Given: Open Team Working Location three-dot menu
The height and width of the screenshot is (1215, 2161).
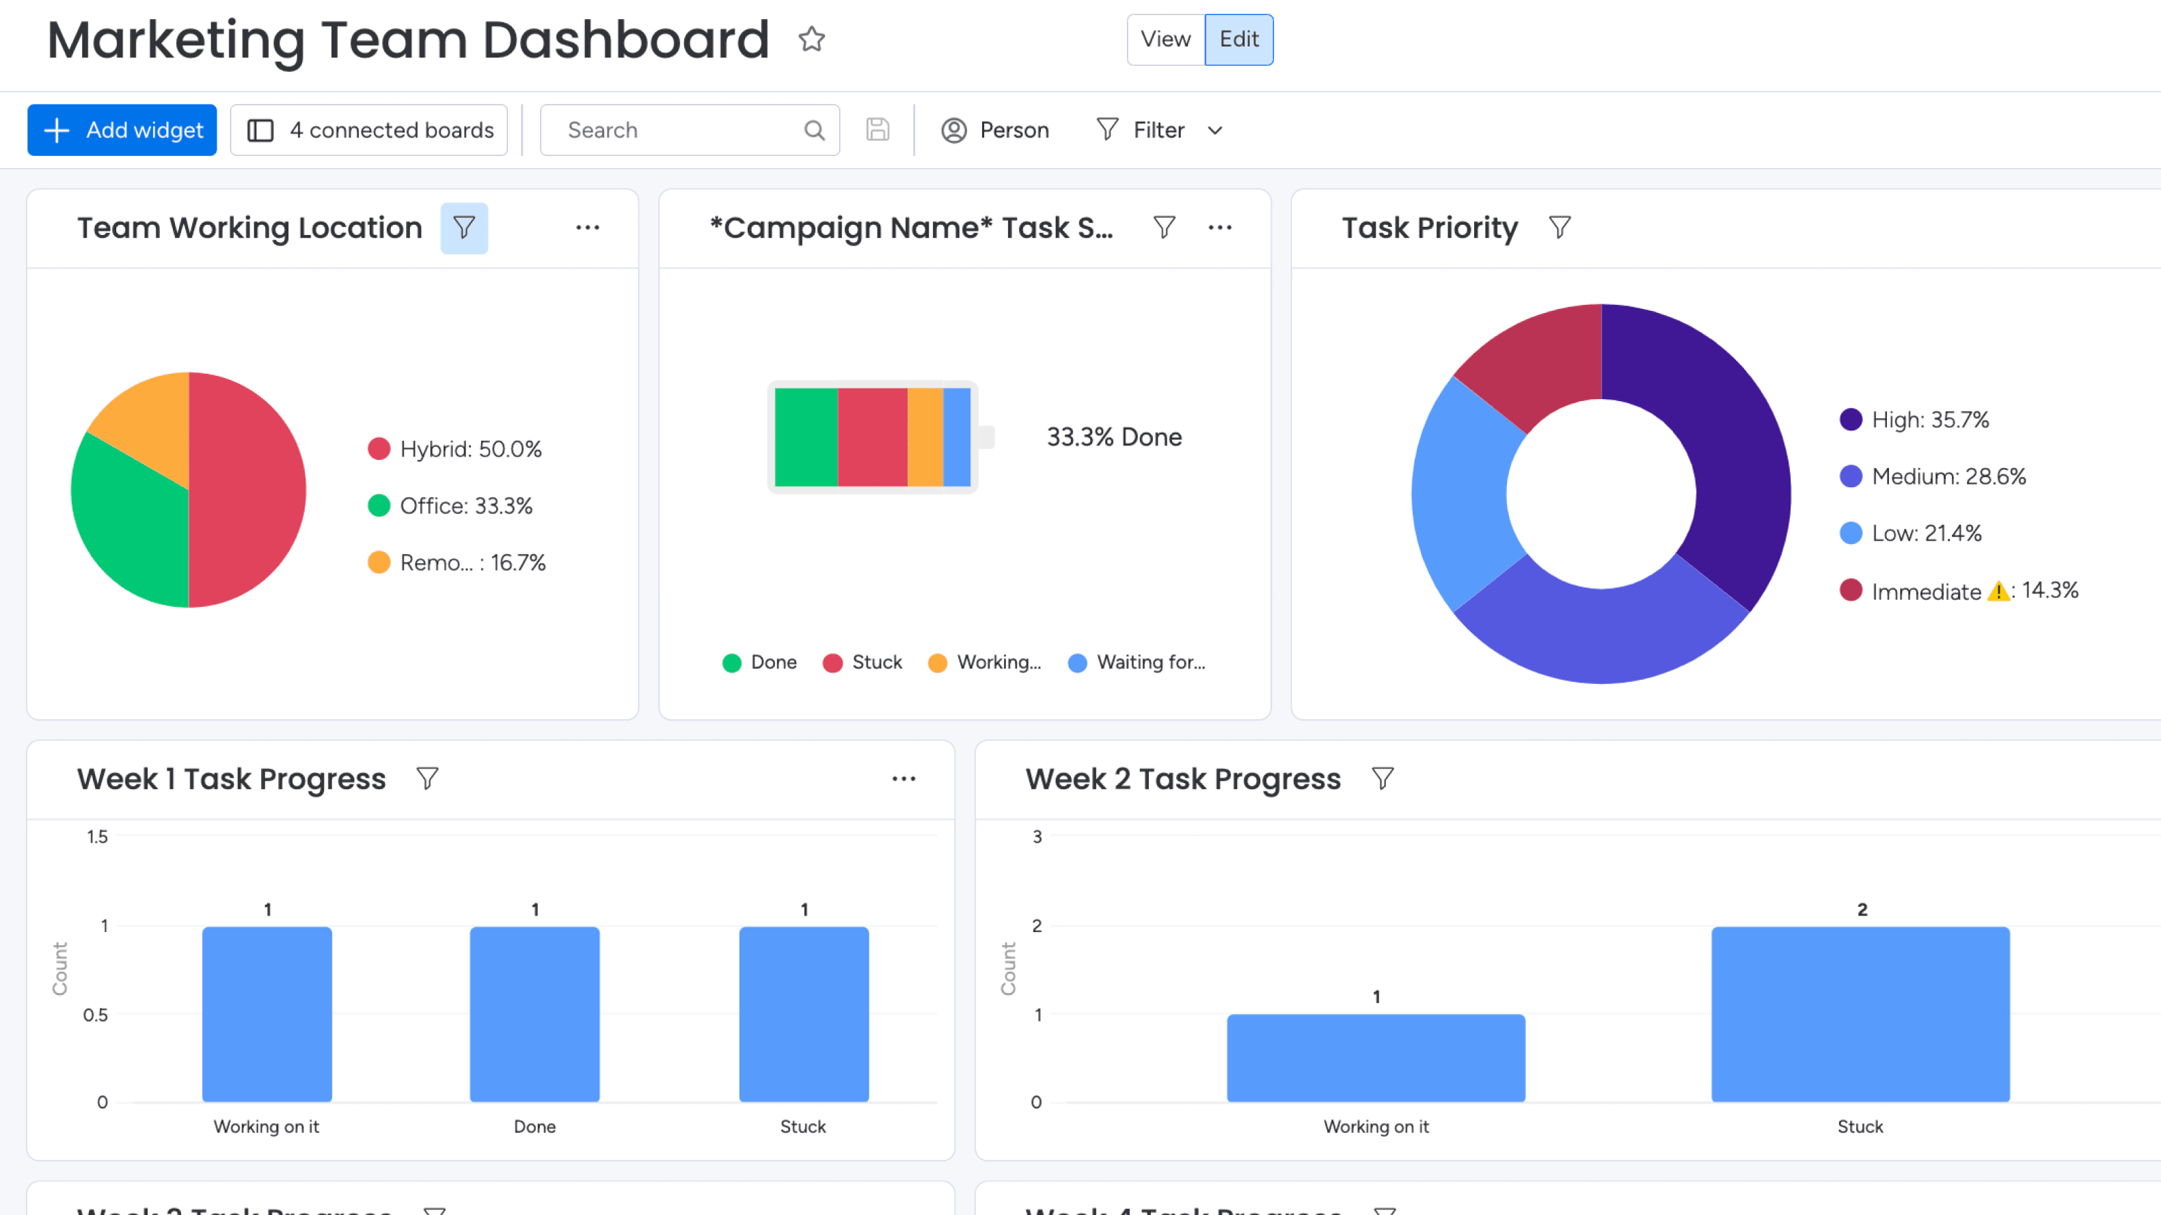Looking at the screenshot, I should [587, 228].
